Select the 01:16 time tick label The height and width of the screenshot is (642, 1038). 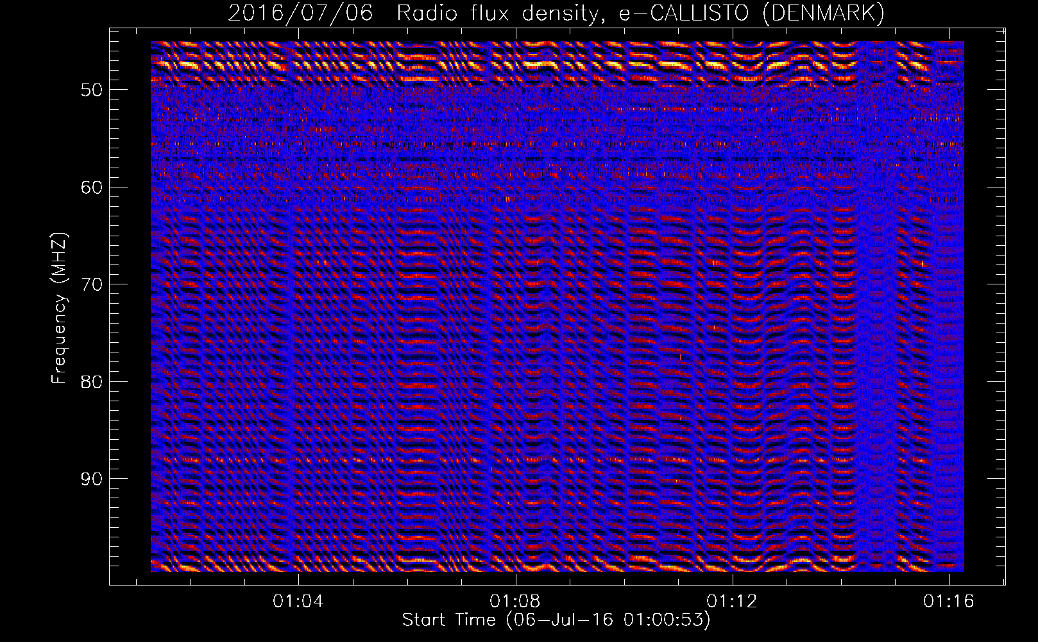coord(948,602)
